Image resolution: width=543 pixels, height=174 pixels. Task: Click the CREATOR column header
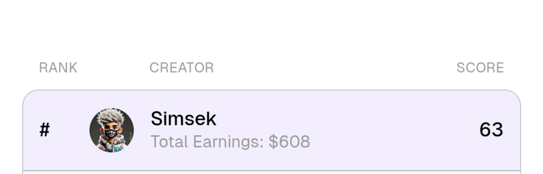pyautogui.click(x=181, y=68)
